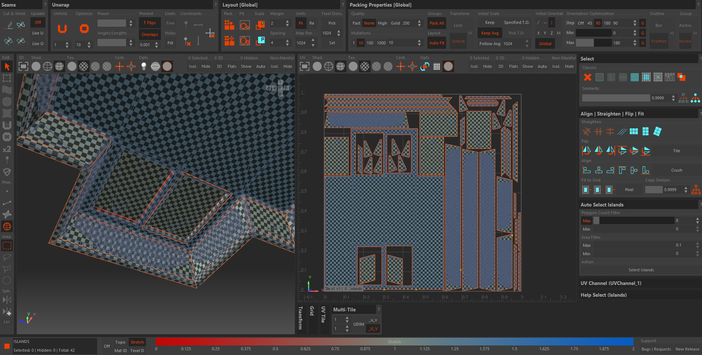Viewport: 702px width, 355px height.
Task: Click the Fit to tile icon
Action: click(x=245, y=25)
